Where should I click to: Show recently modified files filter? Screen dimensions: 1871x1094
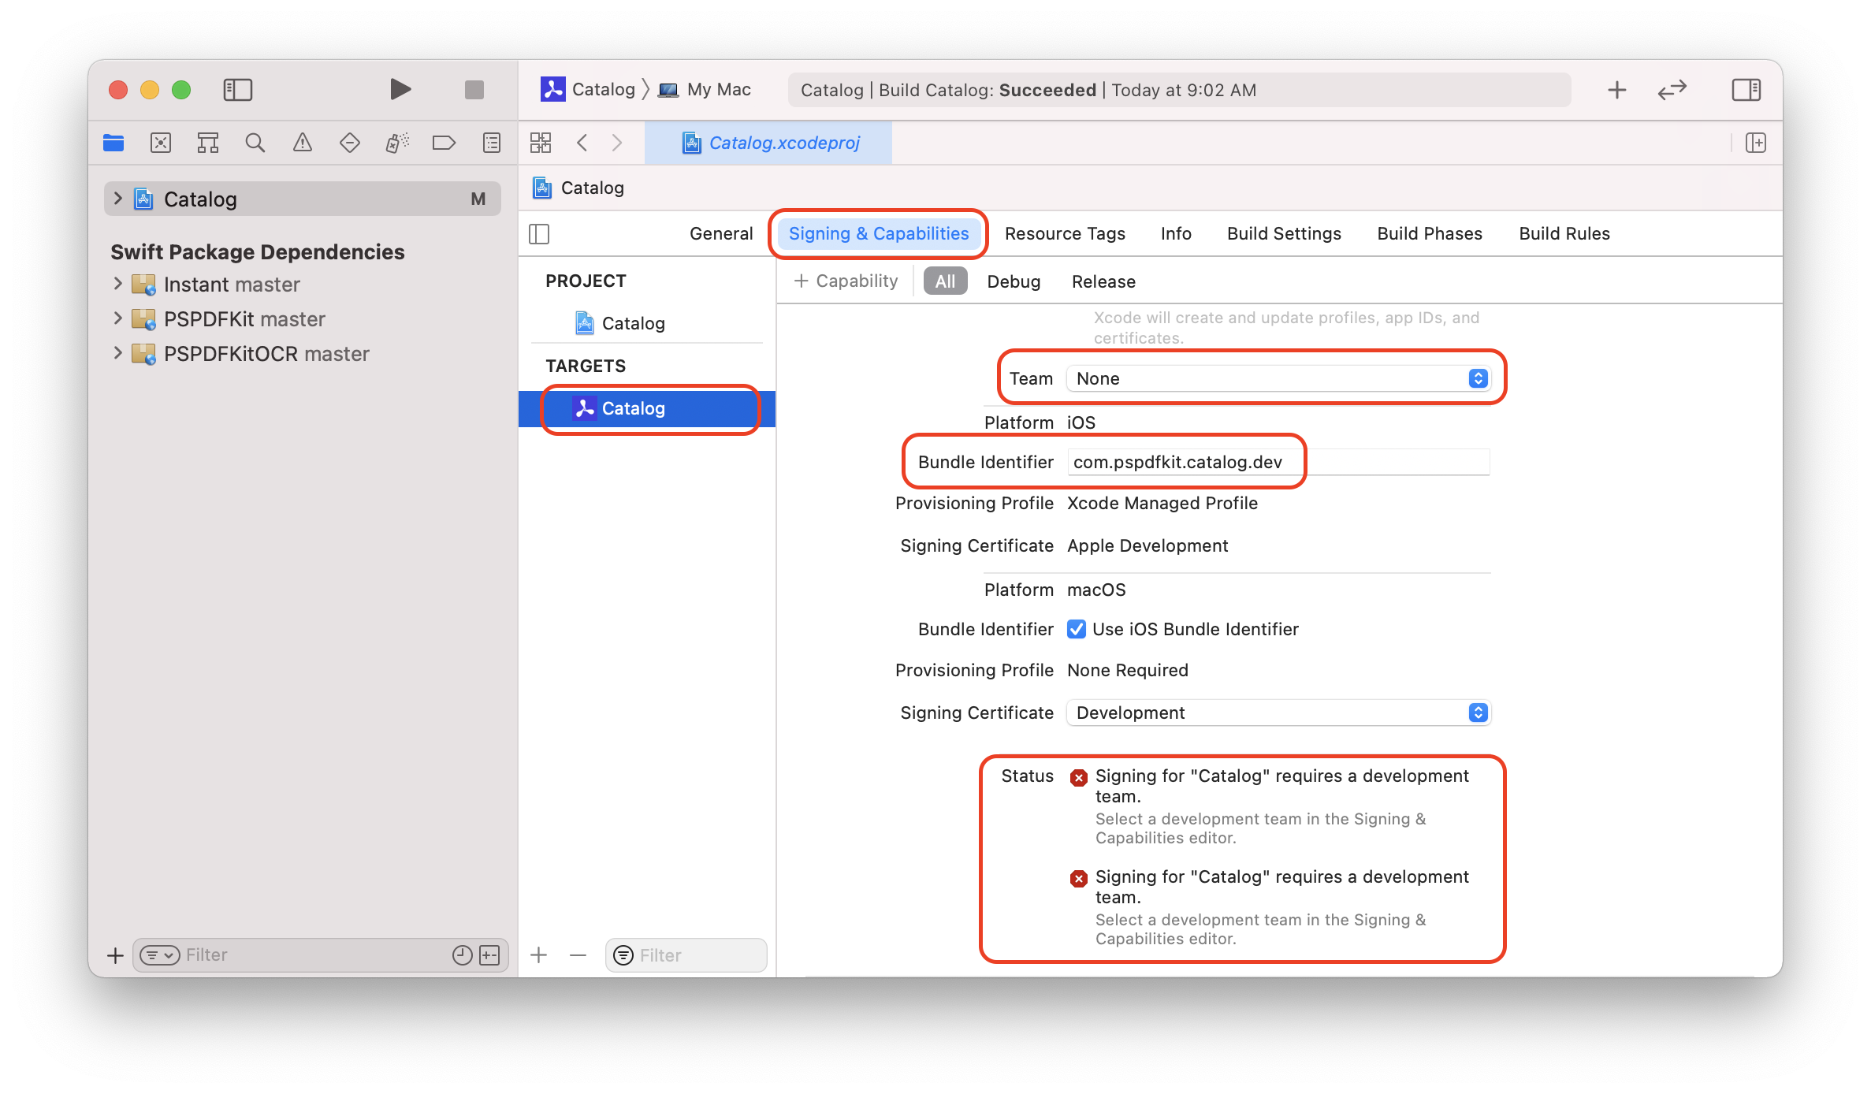[463, 955]
